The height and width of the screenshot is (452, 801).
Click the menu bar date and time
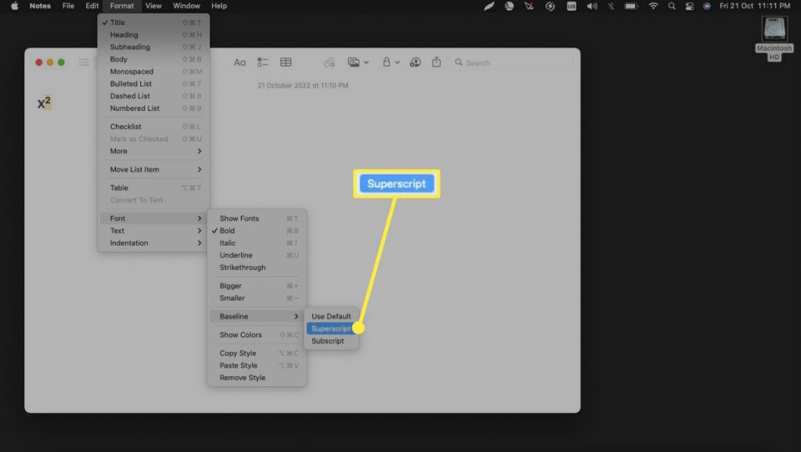pos(755,6)
